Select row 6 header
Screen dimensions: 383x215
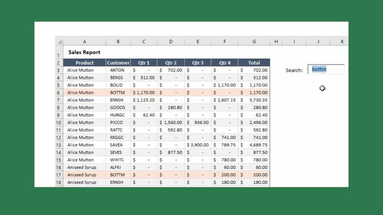point(59,93)
